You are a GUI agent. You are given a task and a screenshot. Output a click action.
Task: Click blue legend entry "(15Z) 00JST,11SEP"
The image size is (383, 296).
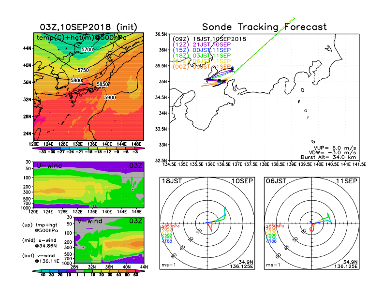click(x=202, y=50)
